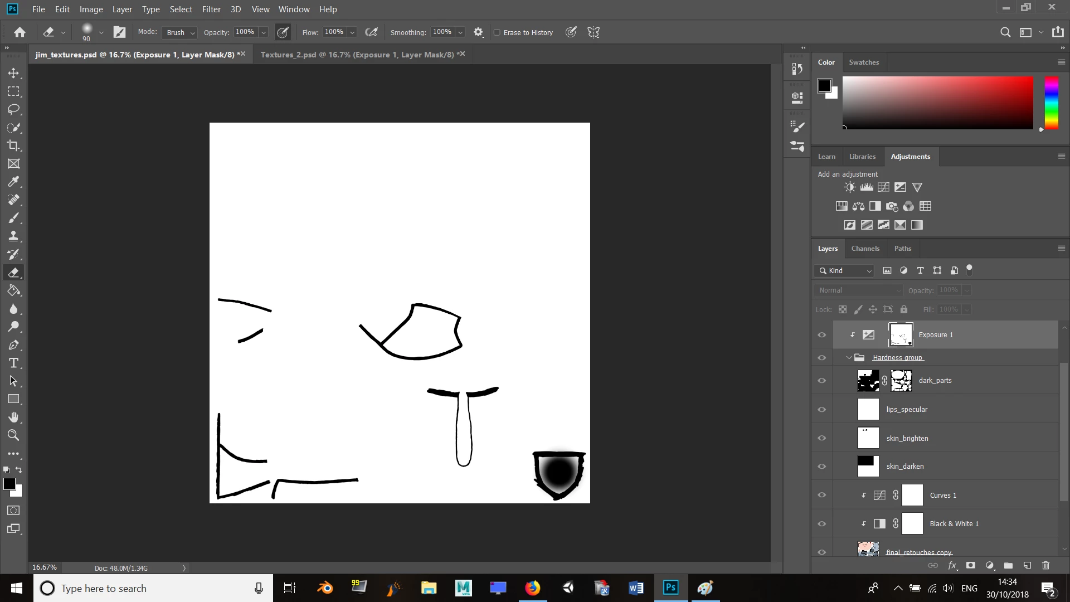Collapse the Hardness group folder
Image resolution: width=1070 pixels, height=602 pixels.
point(849,358)
